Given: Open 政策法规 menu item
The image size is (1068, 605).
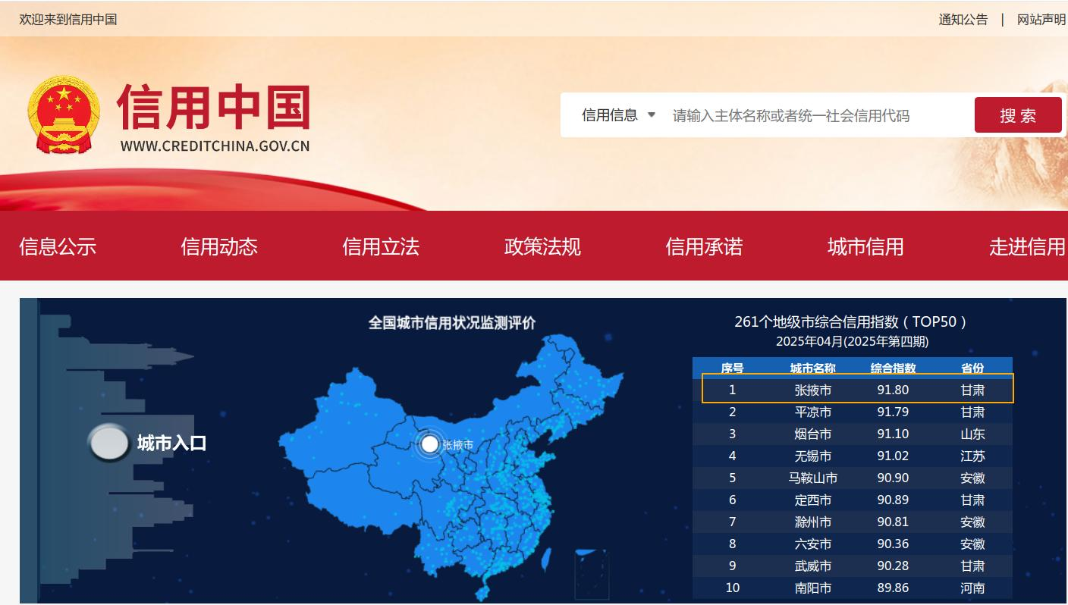Looking at the screenshot, I should pos(542,246).
